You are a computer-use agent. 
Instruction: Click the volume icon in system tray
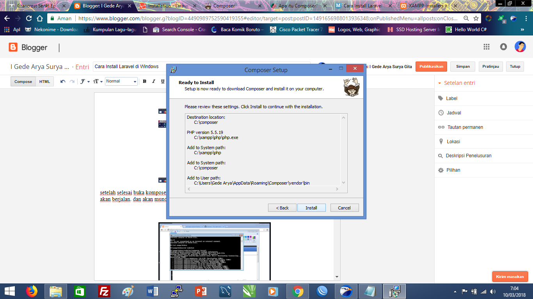(492, 291)
